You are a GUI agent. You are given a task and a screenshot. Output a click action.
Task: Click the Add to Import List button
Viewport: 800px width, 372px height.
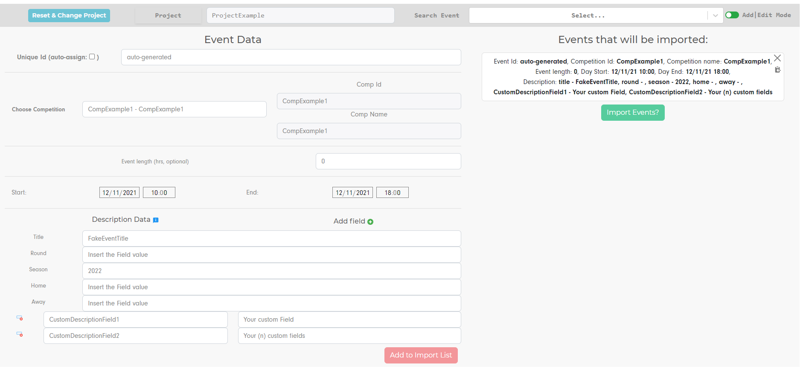(421, 355)
